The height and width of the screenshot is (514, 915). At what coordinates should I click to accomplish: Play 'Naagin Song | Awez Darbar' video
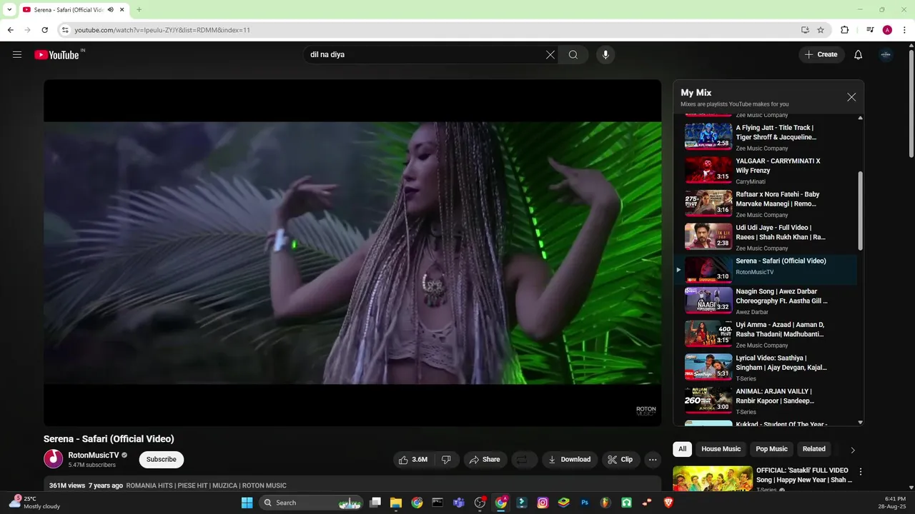[766, 301]
